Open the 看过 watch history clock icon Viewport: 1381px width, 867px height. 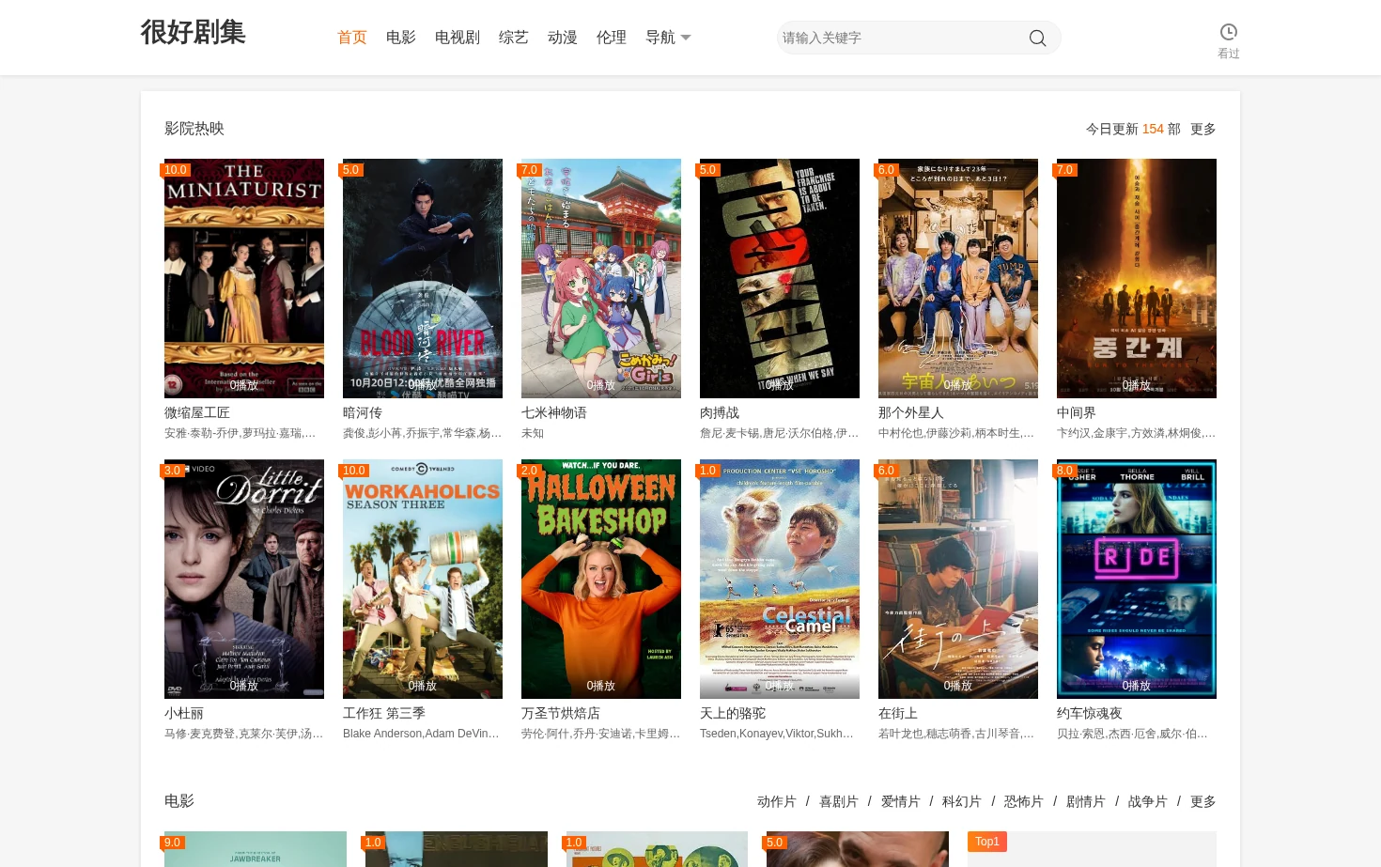1228,32
